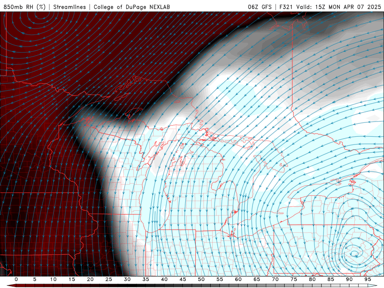Image resolution: width=384 pixels, height=288 pixels.
Task: Click the colorbar label "90"
Action: coord(349,279)
